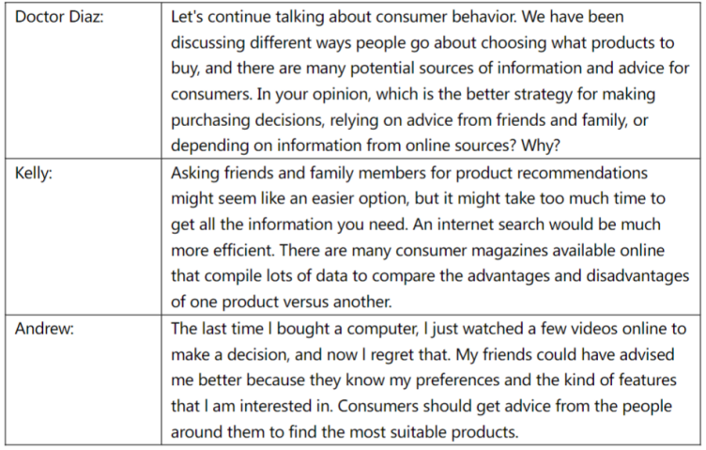Click the word 'Why?' ending Doctor Diaz's question
The width and height of the screenshot is (706, 450).
click(x=541, y=146)
